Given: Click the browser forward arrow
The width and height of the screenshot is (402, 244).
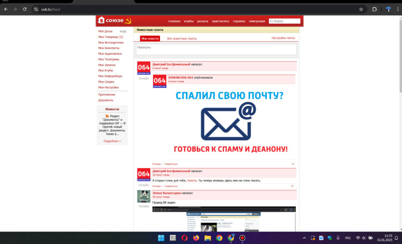Looking at the screenshot, I should pyautogui.click(x=15, y=9).
